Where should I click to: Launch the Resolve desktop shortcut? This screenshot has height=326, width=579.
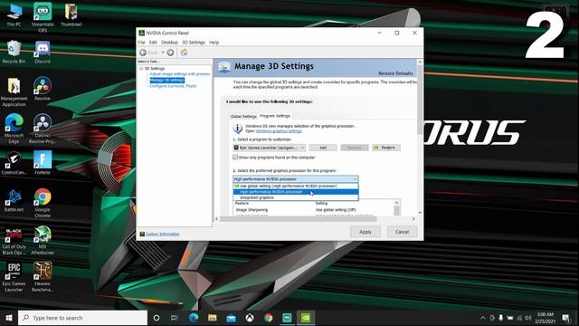coord(43,89)
